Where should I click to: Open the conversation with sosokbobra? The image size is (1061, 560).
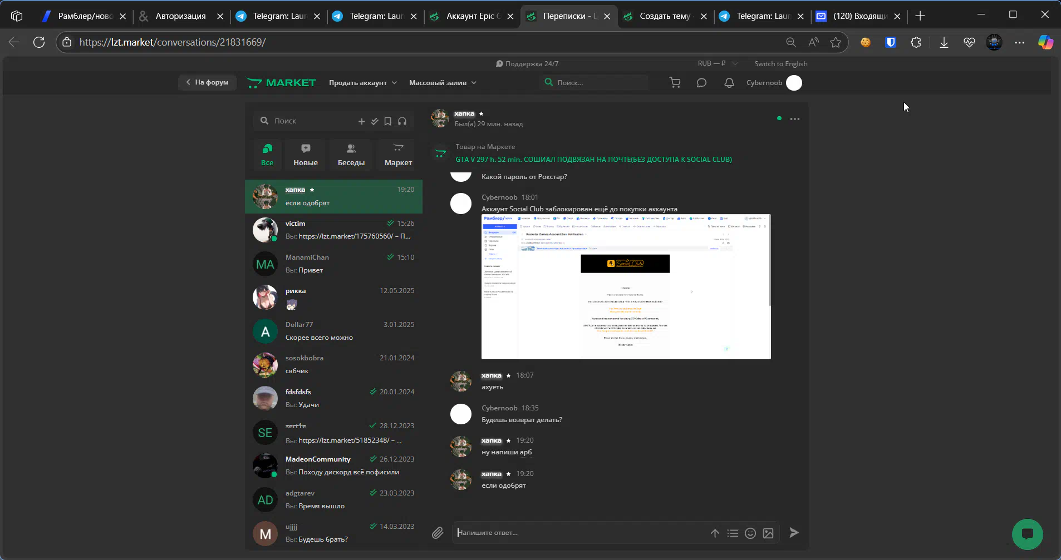[333, 365]
